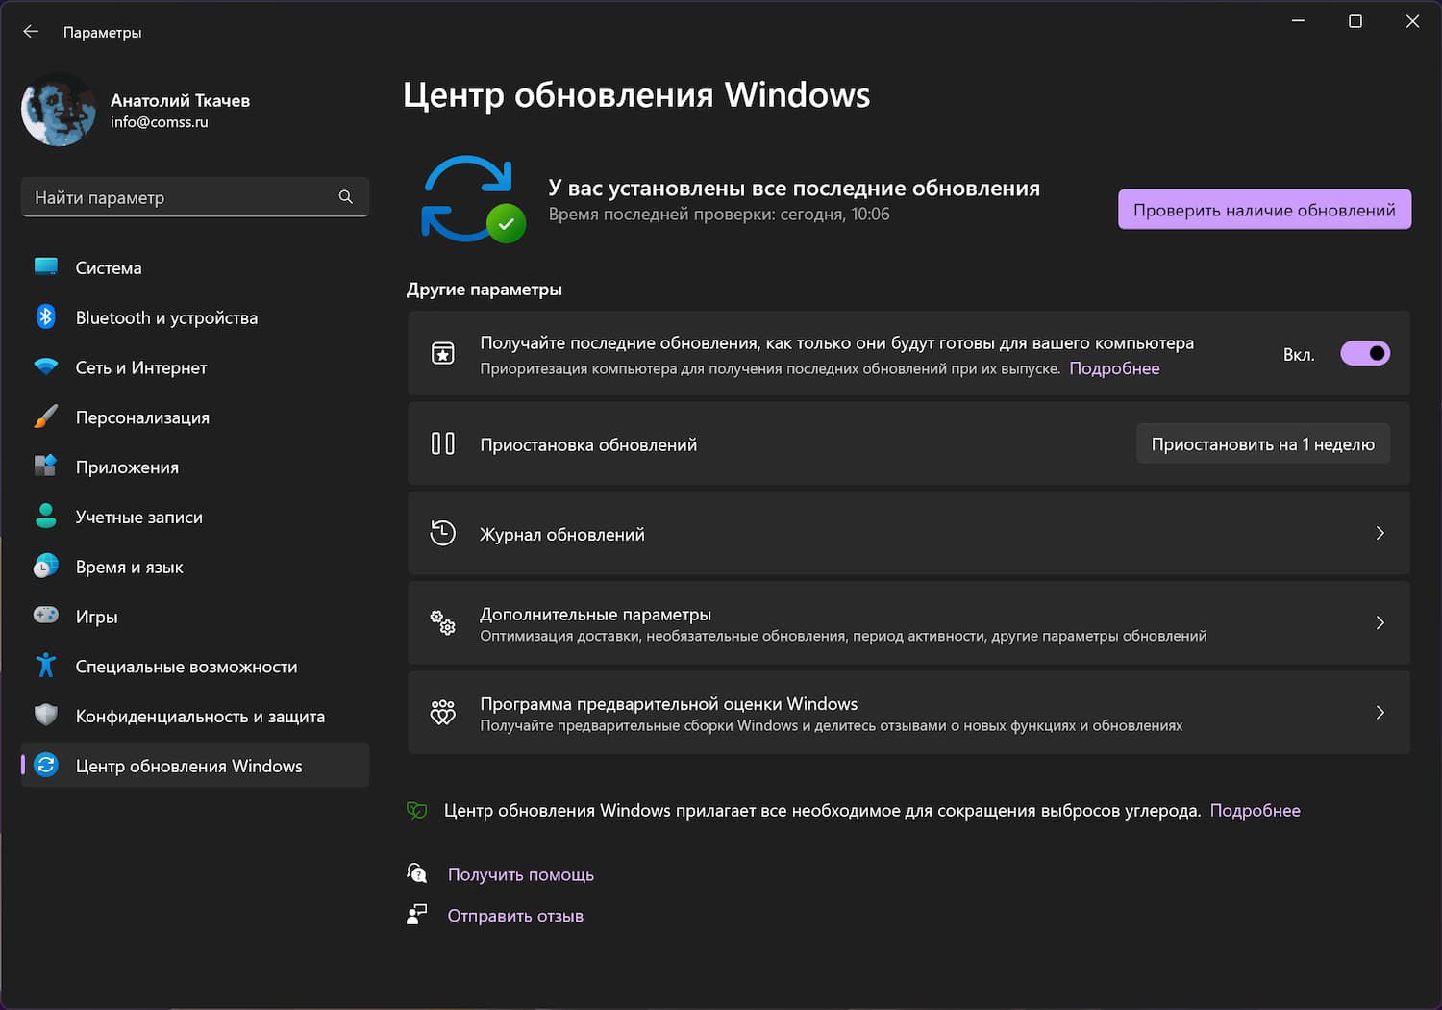Open Windows Insider Program chevron
1442x1010 pixels.
[1380, 712]
